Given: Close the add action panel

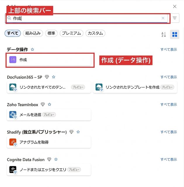Looking at the screenshot, I should pos(175,6).
